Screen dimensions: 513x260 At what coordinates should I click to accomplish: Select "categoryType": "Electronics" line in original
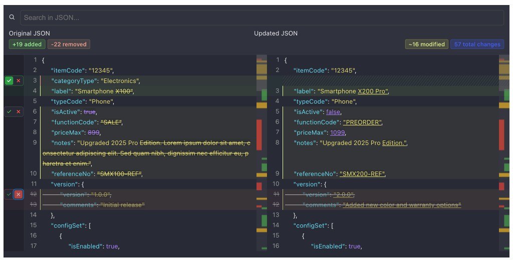click(x=96, y=81)
